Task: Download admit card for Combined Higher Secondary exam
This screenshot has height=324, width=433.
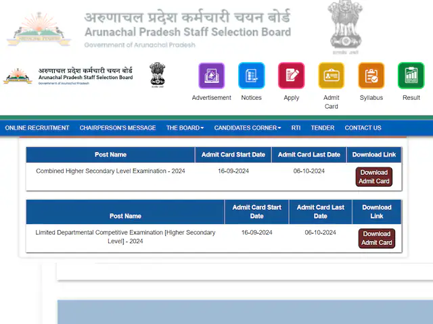Action: 374,177
